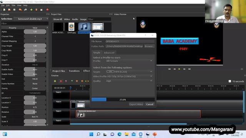The height and width of the screenshot is (138, 246).
Task: Click the Center Timeline on Playhead icon
Action: [87, 81]
